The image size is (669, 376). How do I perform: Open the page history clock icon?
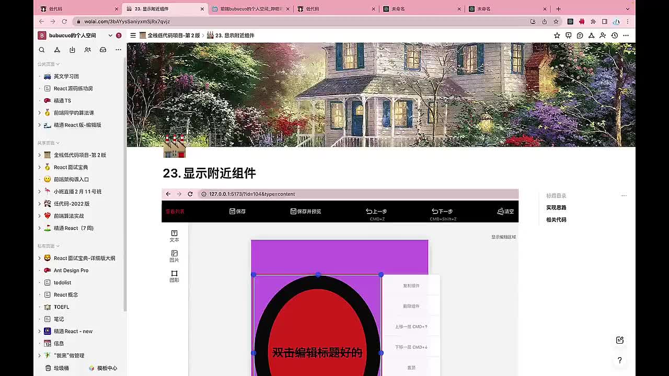pos(615,36)
